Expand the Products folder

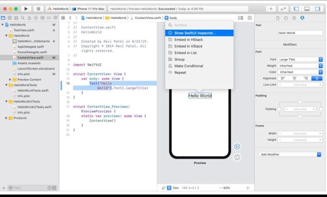tap(6, 118)
